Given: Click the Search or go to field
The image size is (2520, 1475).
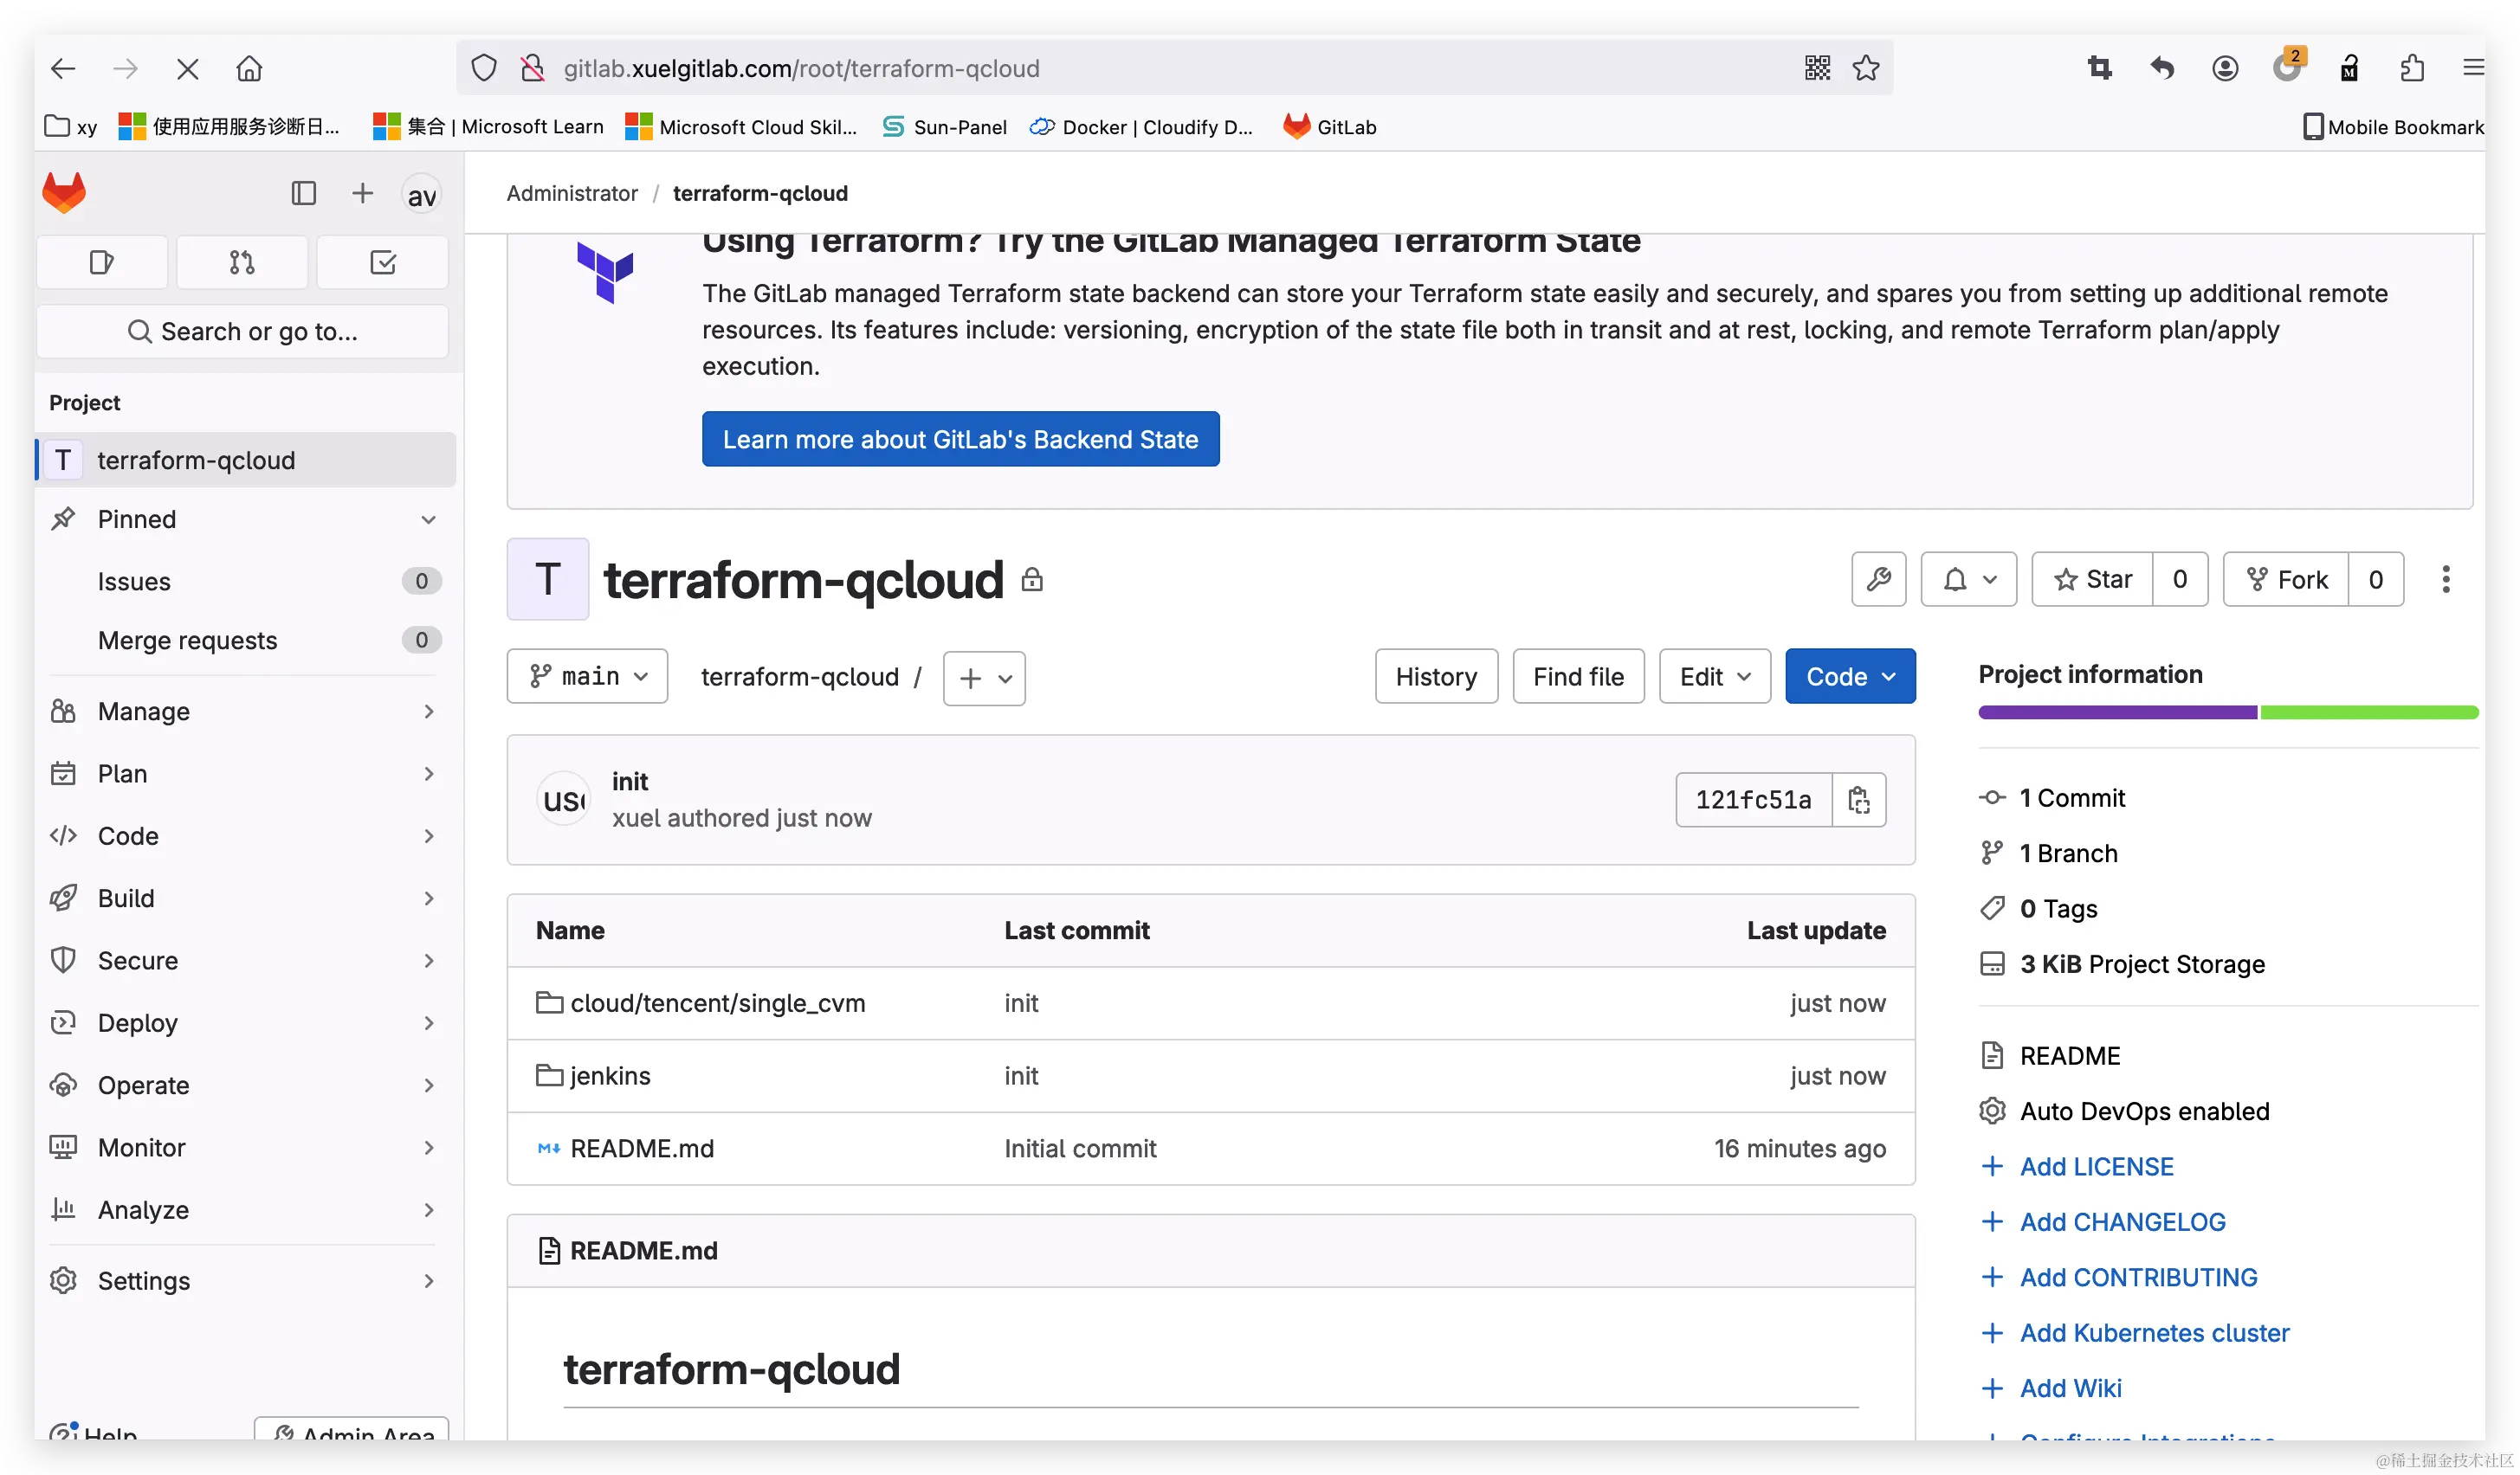Looking at the screenshot, I should (242, 332).
